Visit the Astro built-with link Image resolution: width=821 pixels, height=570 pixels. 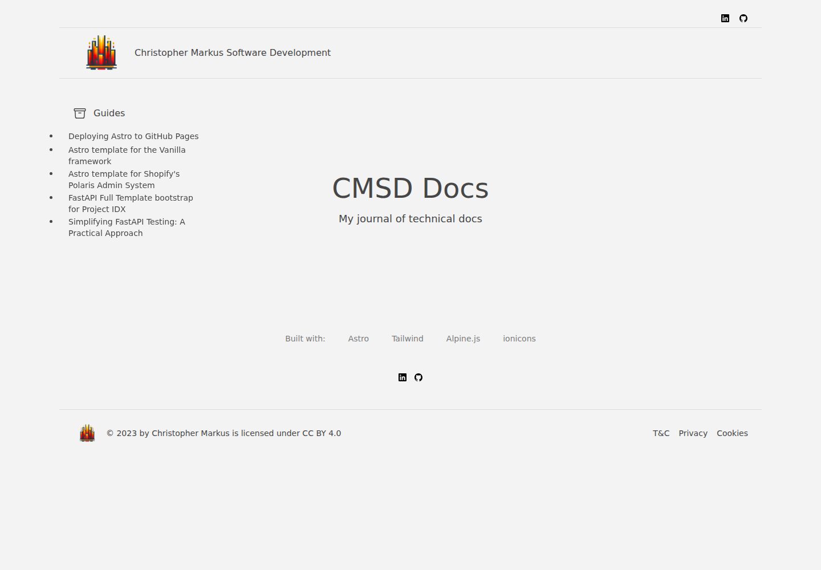[359, 339]
